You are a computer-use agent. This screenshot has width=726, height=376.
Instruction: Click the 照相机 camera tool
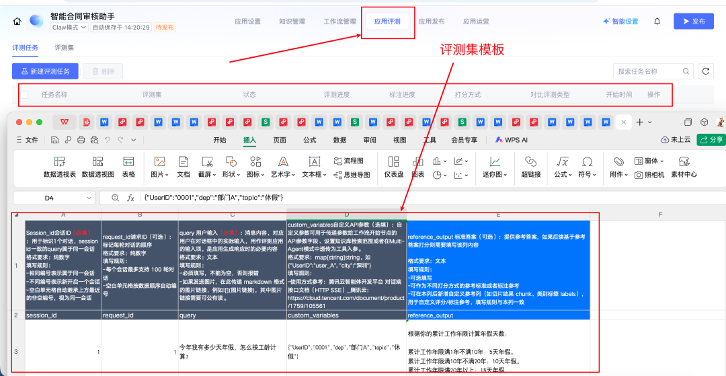[649, 175]
